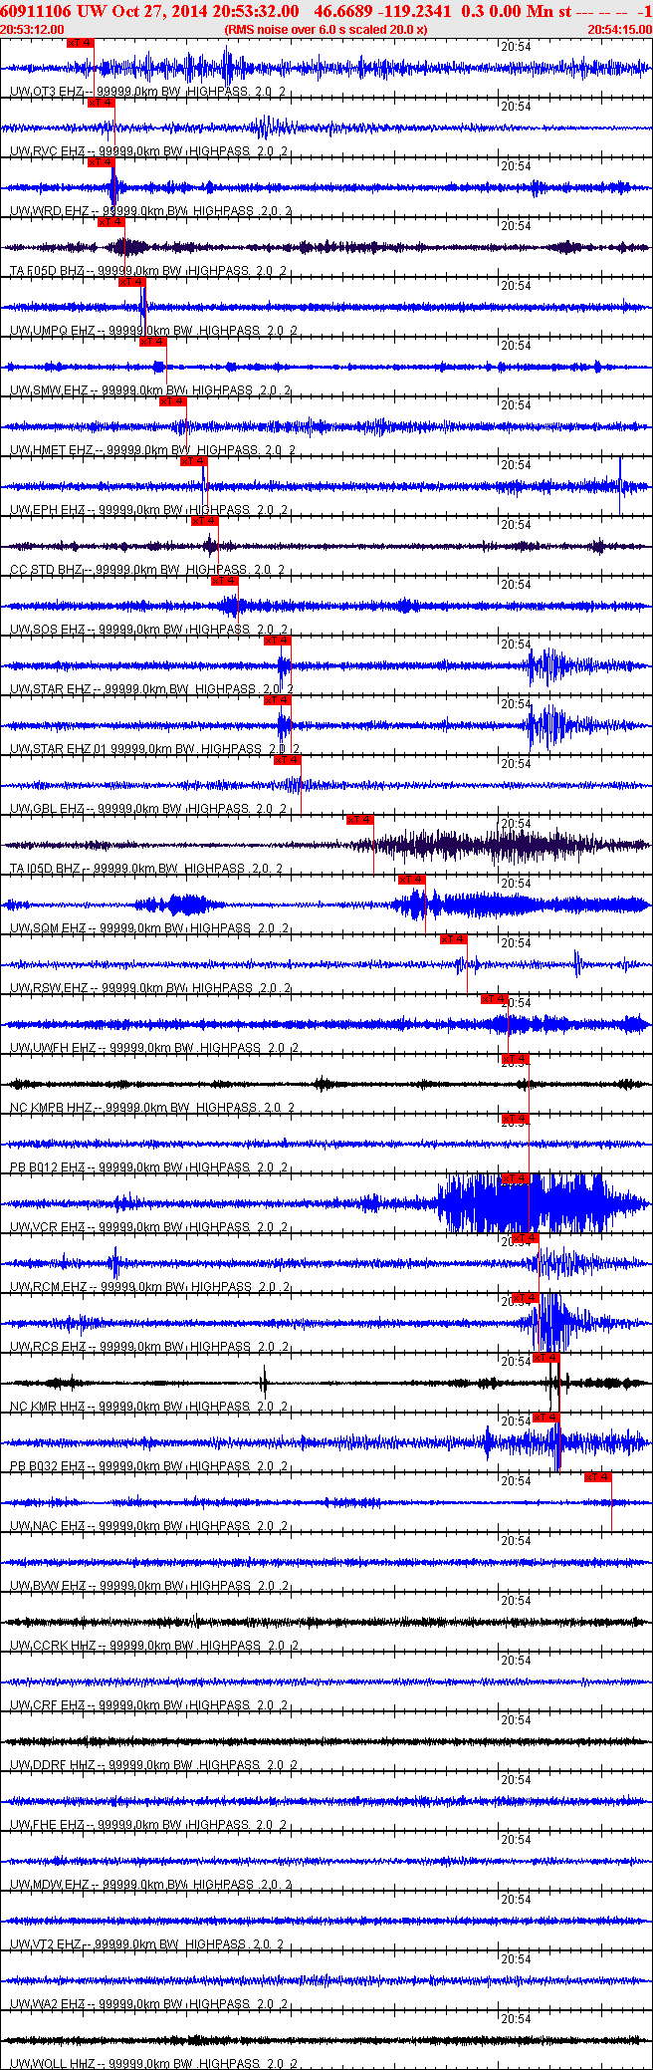653x2070 pixels.
Task: Click the 'TA.I05D BHZ' station label
Action: 47,869
